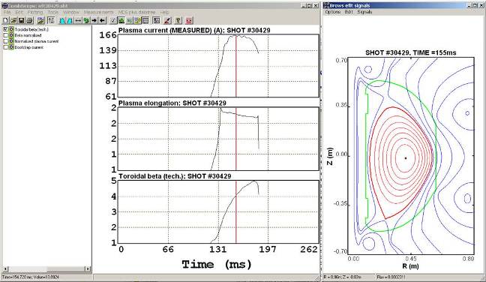Enable the Beta normalized checkbox
The image size is (486, 282).
click(x=5, y=35)
